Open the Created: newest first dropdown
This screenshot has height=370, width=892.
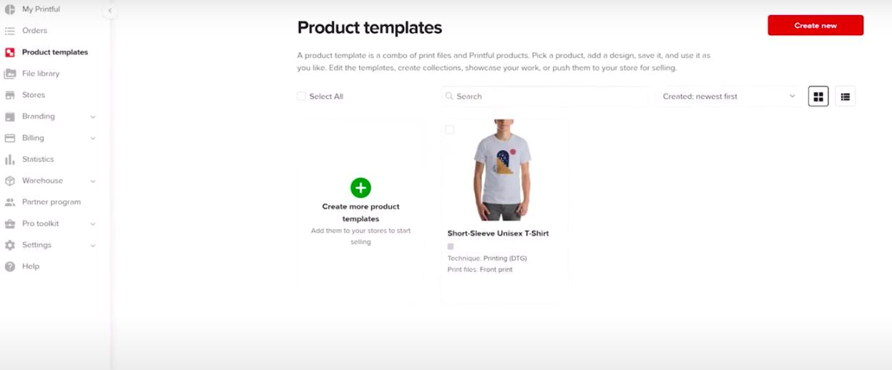729,97
